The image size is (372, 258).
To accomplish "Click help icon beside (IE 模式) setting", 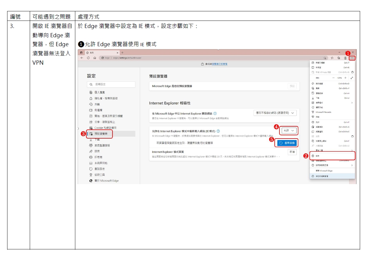I will click(x=218, y=131).
